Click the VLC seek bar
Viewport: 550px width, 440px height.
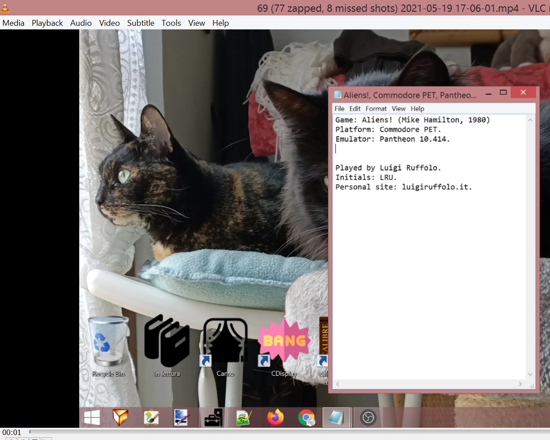tap(272, 432)
